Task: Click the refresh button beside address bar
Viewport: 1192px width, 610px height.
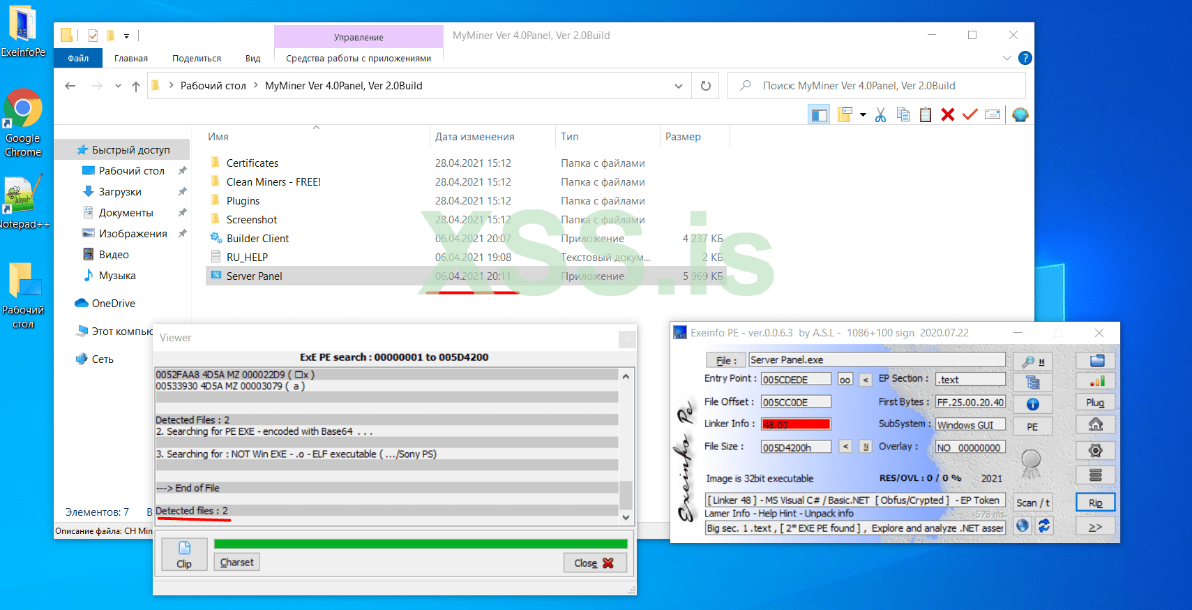Action: 705,86
